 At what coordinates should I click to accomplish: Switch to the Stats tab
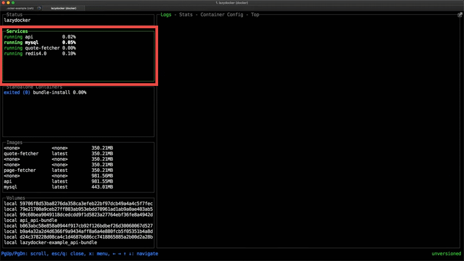coord(185,15)
